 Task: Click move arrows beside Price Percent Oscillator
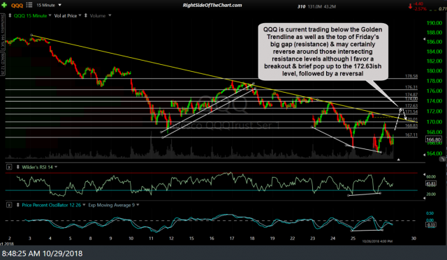[18, 205]
